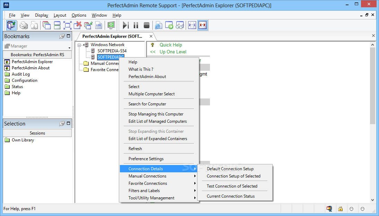
Task: Click the Up One Level link
Action: tap(173, 52)
